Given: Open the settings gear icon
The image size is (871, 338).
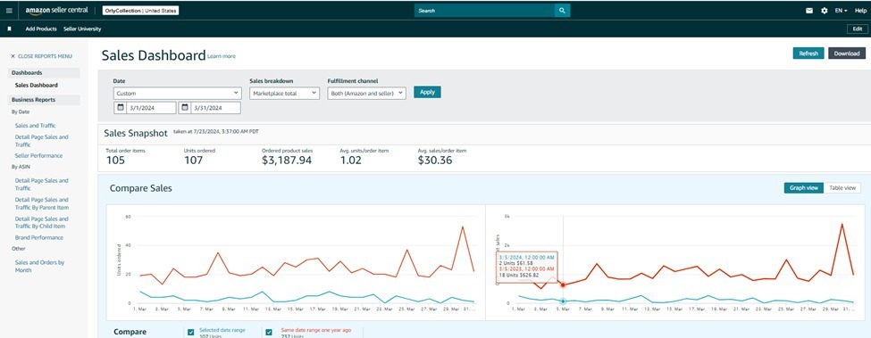Looking at the screenshot, I should pos(825,11).
